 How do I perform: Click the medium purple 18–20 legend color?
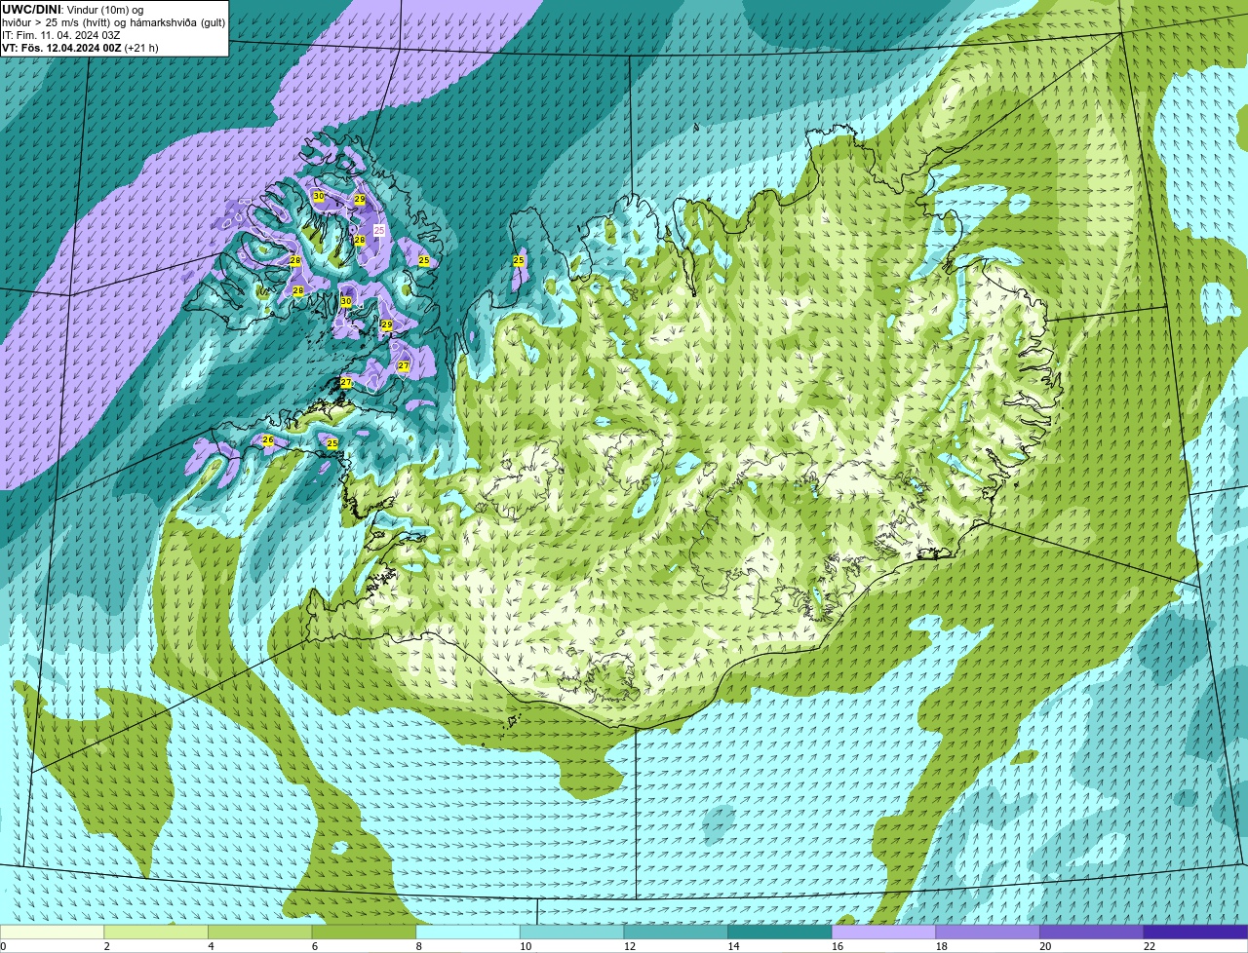click(988, 932)
